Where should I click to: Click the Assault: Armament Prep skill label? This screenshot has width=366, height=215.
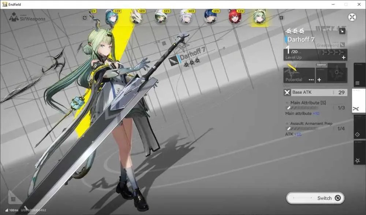tap(311, 123)
